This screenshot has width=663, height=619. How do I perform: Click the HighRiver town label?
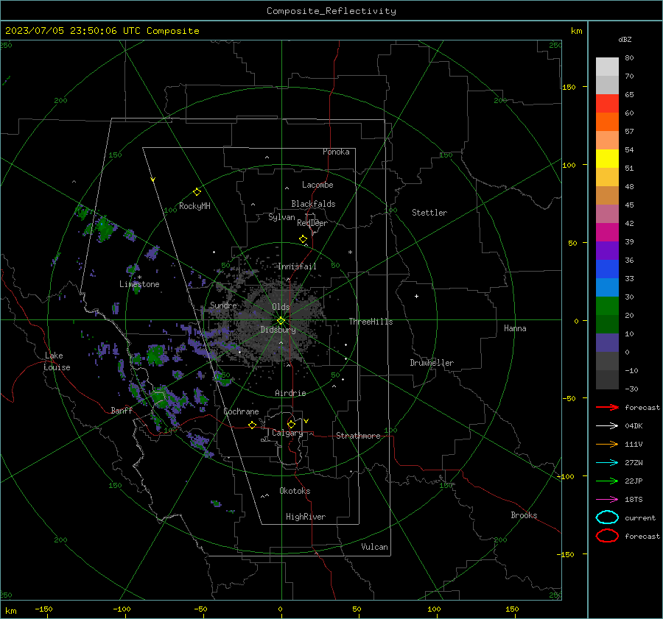pyautogui.click(x=306, y=517)
